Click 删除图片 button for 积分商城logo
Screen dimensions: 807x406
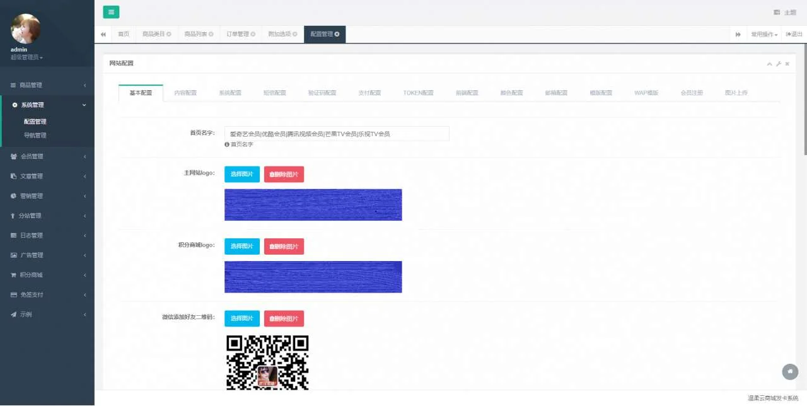pos(284,246)
